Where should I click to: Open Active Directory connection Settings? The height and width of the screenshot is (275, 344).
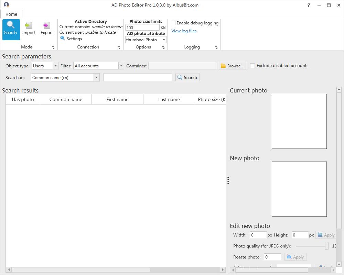[x=71, y=39]
